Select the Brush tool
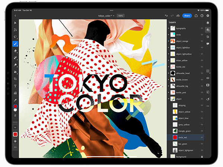This screenshot has width=223, height=167. click(15, 44)
